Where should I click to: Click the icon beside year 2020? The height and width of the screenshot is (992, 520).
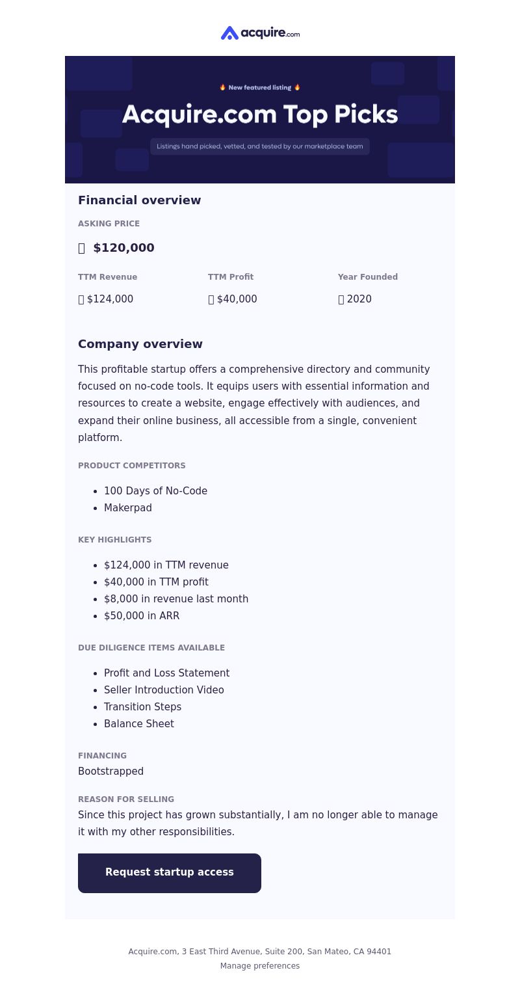pos(341,299)
